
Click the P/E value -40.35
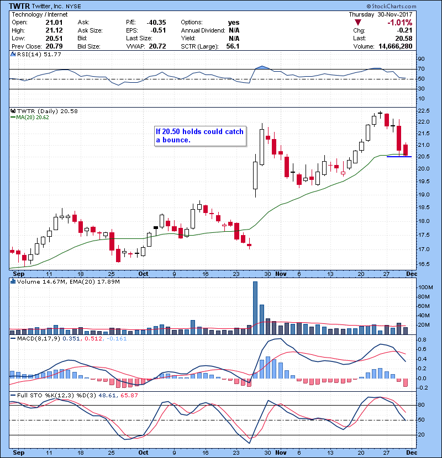[156, 23]
